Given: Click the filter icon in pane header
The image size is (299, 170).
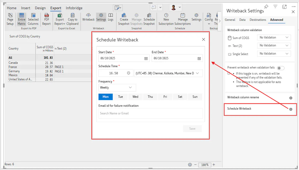Looking at the screenshot, I should 275,7.
